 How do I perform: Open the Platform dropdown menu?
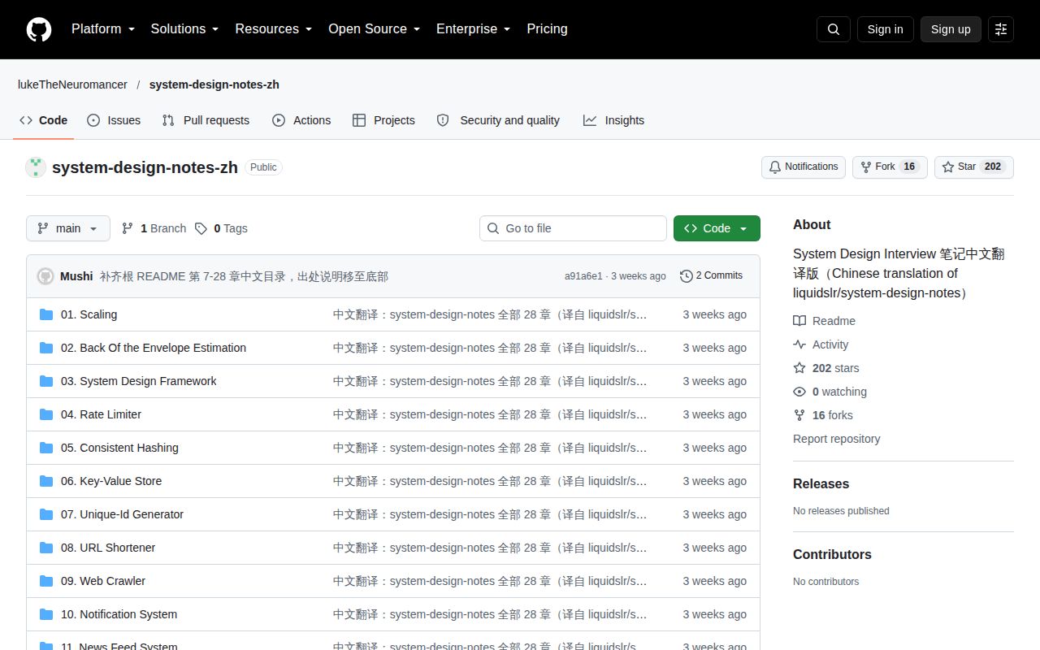pyautogui.click(x=103, y=29)
